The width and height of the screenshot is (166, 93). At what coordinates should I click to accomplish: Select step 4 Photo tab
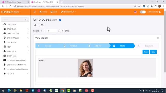122,46
